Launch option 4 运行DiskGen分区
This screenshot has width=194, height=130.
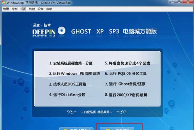coord(67,95)
